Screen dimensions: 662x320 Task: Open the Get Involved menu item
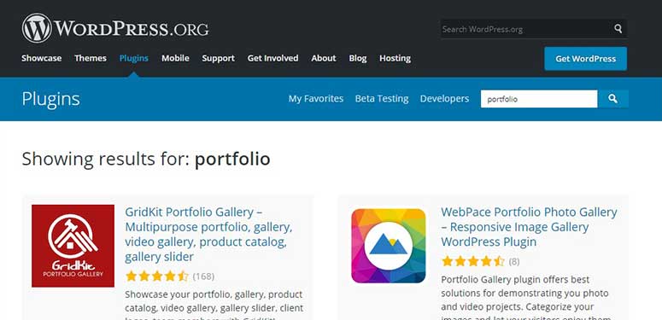[272, 58]
